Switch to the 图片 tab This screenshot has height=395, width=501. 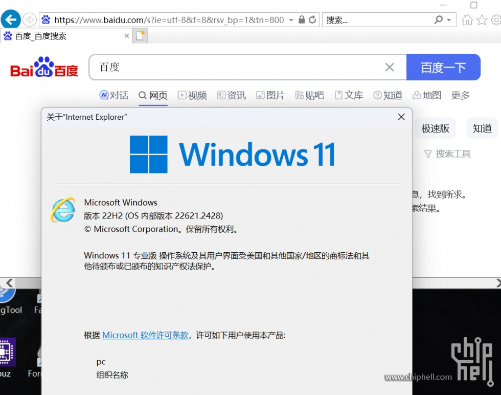coord(270,95)
